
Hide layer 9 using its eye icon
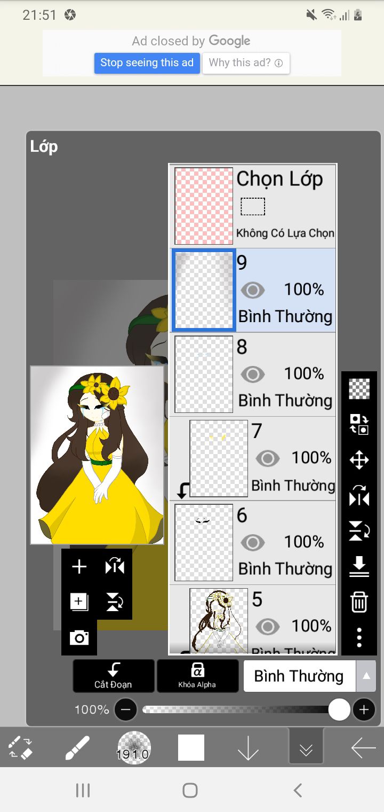click(x=252, y=290)
